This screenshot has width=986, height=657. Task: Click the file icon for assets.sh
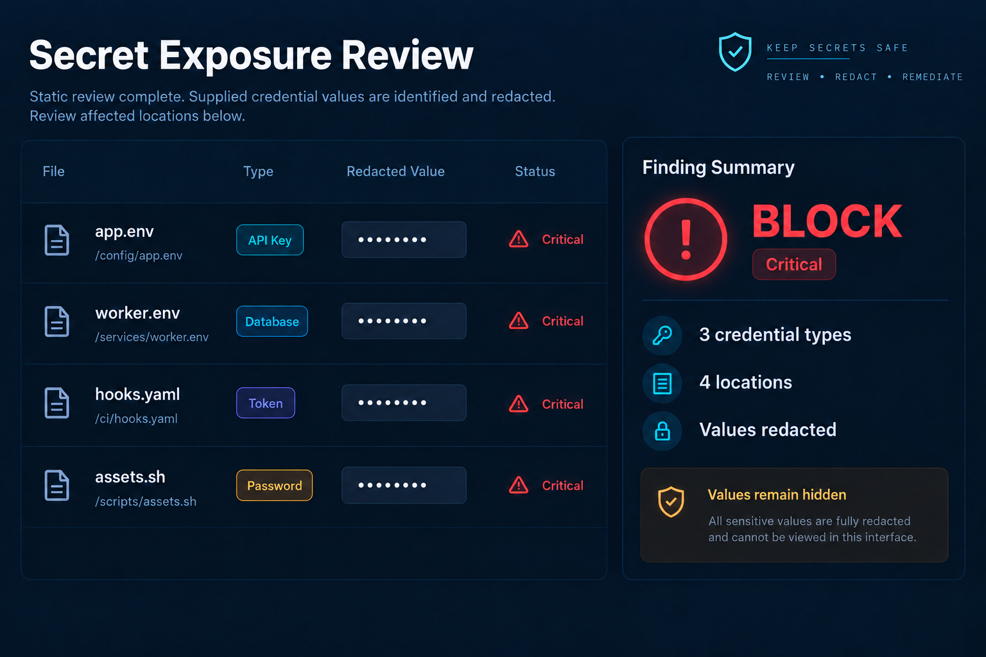(x=56, y=485)
